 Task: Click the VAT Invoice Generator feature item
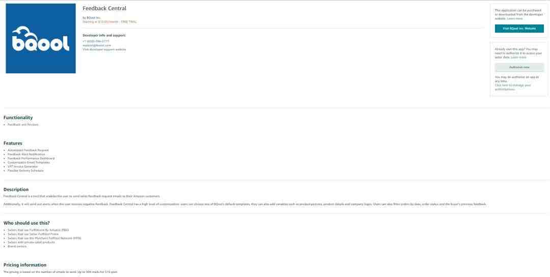23,167
